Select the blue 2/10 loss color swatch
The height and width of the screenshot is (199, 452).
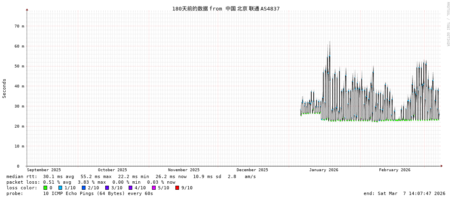83,188
